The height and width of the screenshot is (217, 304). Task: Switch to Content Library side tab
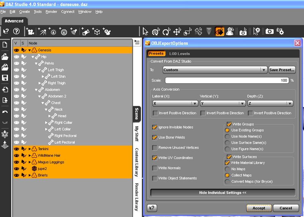point(137,162)
